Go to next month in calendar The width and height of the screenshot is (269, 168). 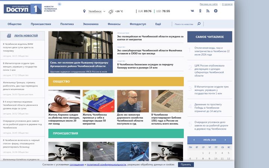point(225,140)
